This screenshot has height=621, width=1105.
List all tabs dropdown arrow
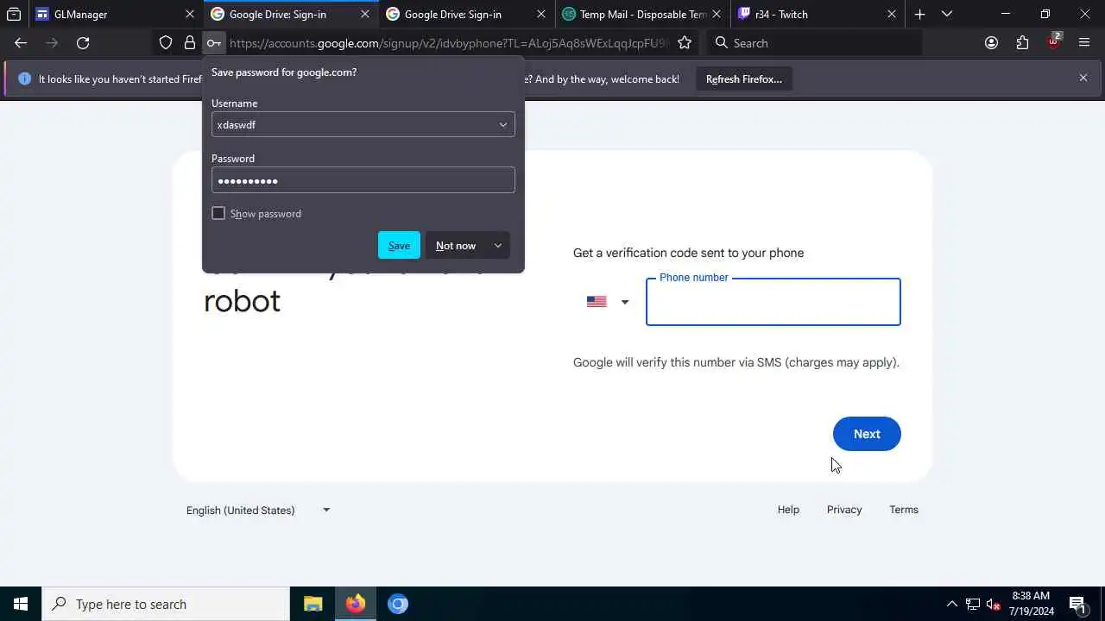tap(947, 14)
